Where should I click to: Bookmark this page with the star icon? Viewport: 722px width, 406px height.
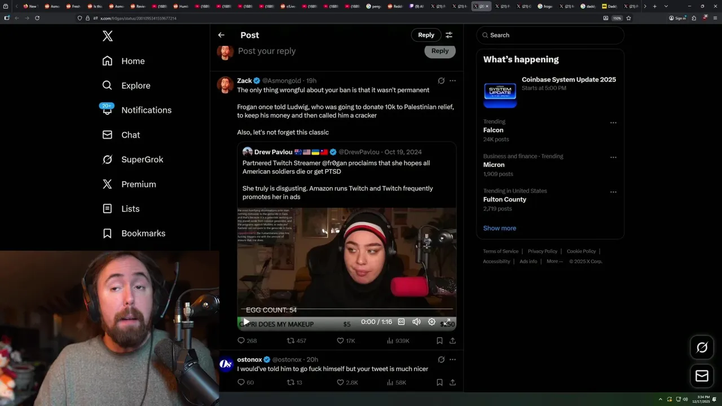point(628,18)
